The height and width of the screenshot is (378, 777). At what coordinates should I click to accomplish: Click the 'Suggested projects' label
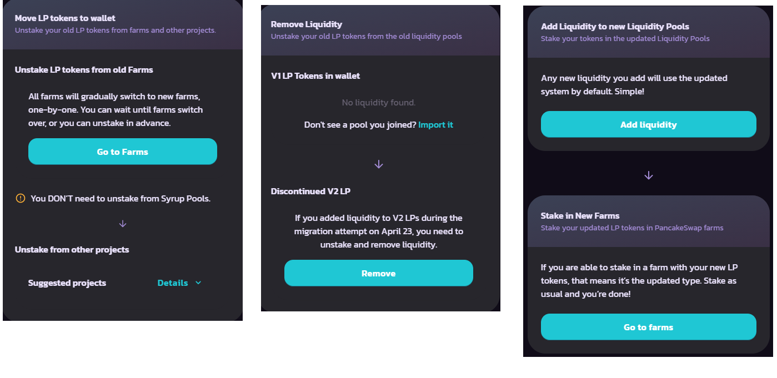click(x=67, y=283)
